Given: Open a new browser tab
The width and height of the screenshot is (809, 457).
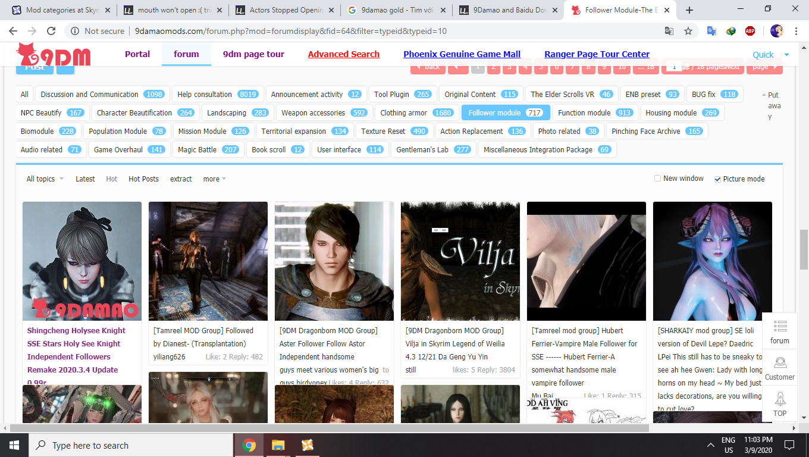Looking at the screenshot, I should pos(689,10).
